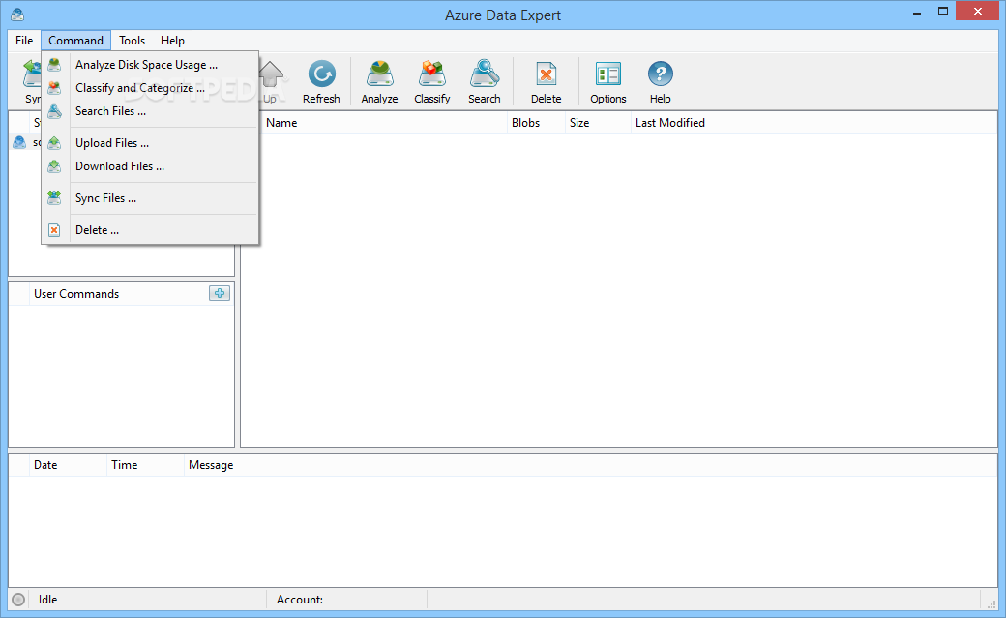
Task: Sort by the Blobs column header
Action: click(536, 123)
